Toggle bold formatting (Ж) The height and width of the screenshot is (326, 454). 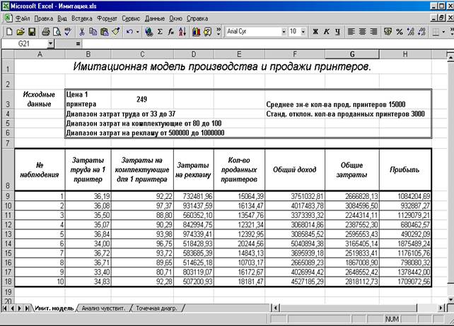(x=315, y=32)
